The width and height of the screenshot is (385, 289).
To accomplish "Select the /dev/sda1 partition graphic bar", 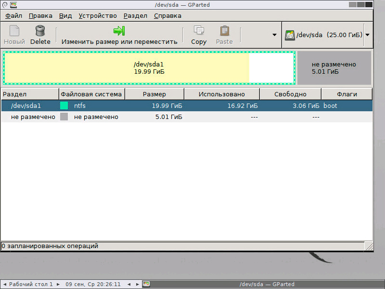I will (x=149, y=68).
